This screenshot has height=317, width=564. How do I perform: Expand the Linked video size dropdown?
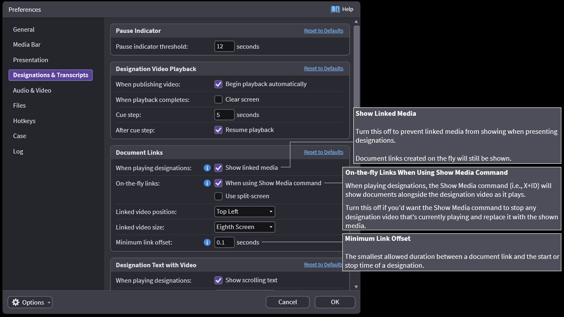tap(245, 227)
